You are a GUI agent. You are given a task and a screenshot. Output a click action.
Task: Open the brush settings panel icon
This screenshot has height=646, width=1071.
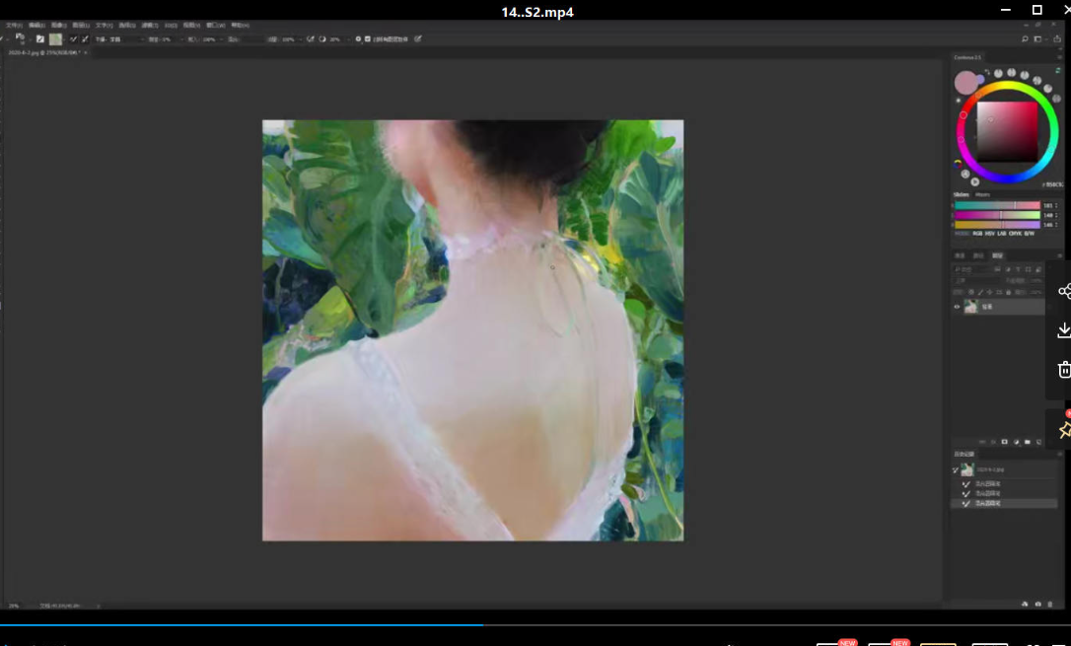point(40,39)
